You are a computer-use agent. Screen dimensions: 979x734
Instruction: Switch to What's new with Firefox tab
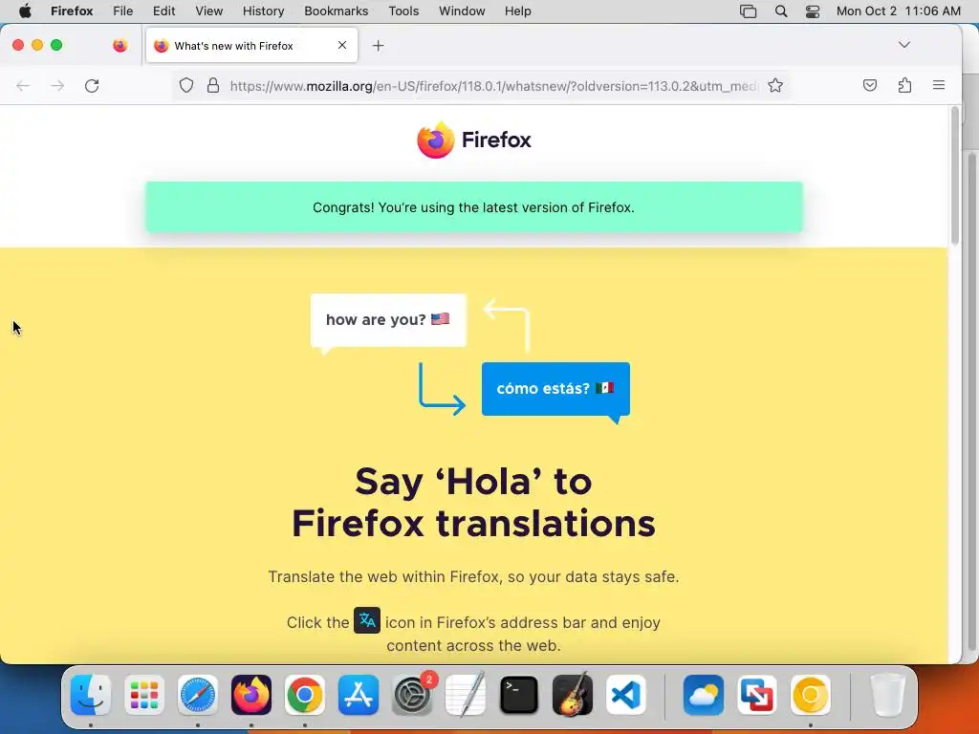pos(251,46)
